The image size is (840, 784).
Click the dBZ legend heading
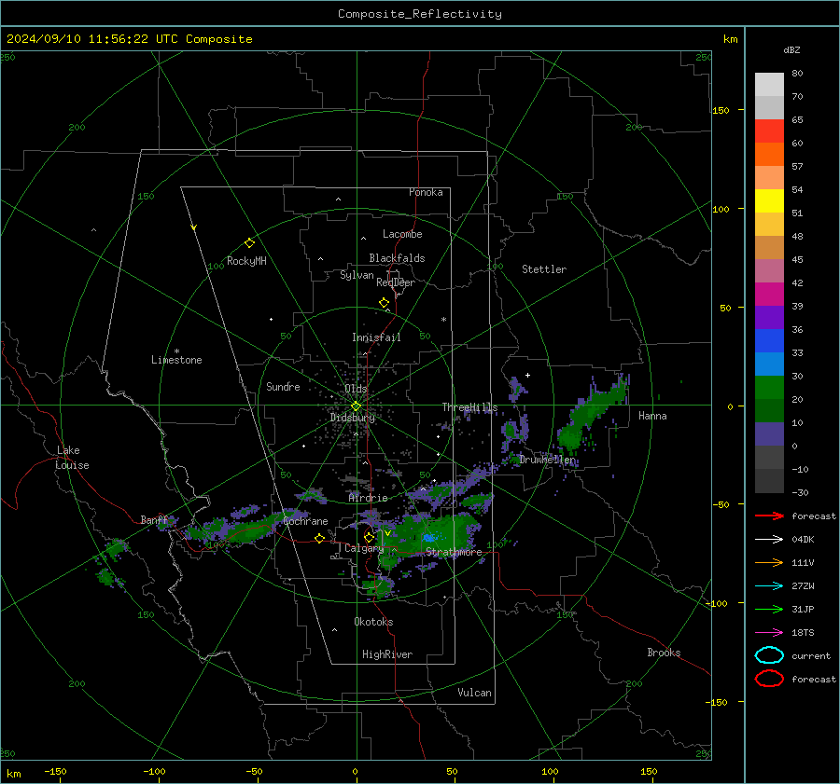[791, 49]
